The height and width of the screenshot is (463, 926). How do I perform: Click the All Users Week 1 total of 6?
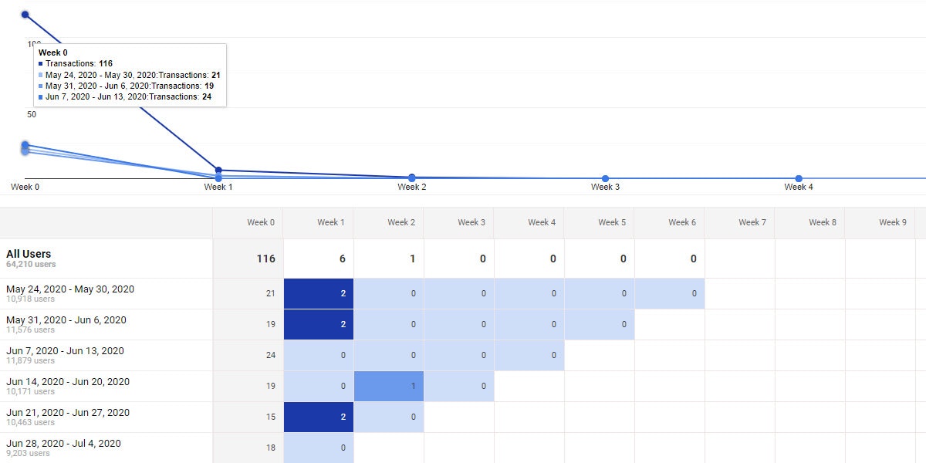coord(343,259)
